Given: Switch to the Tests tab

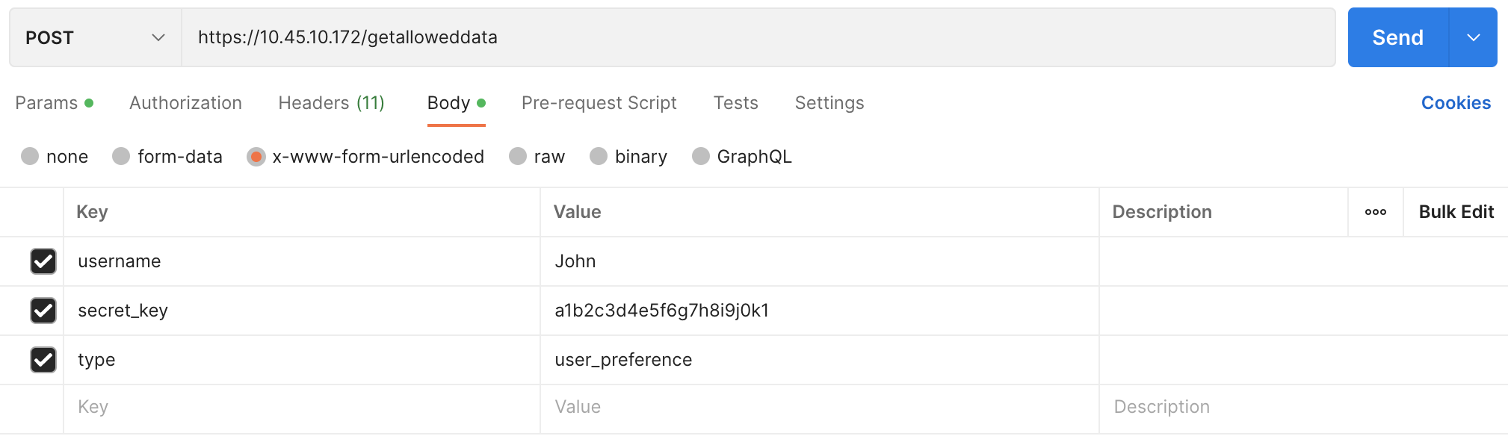Looking at the screenshot, I should (x=735, y=102).
